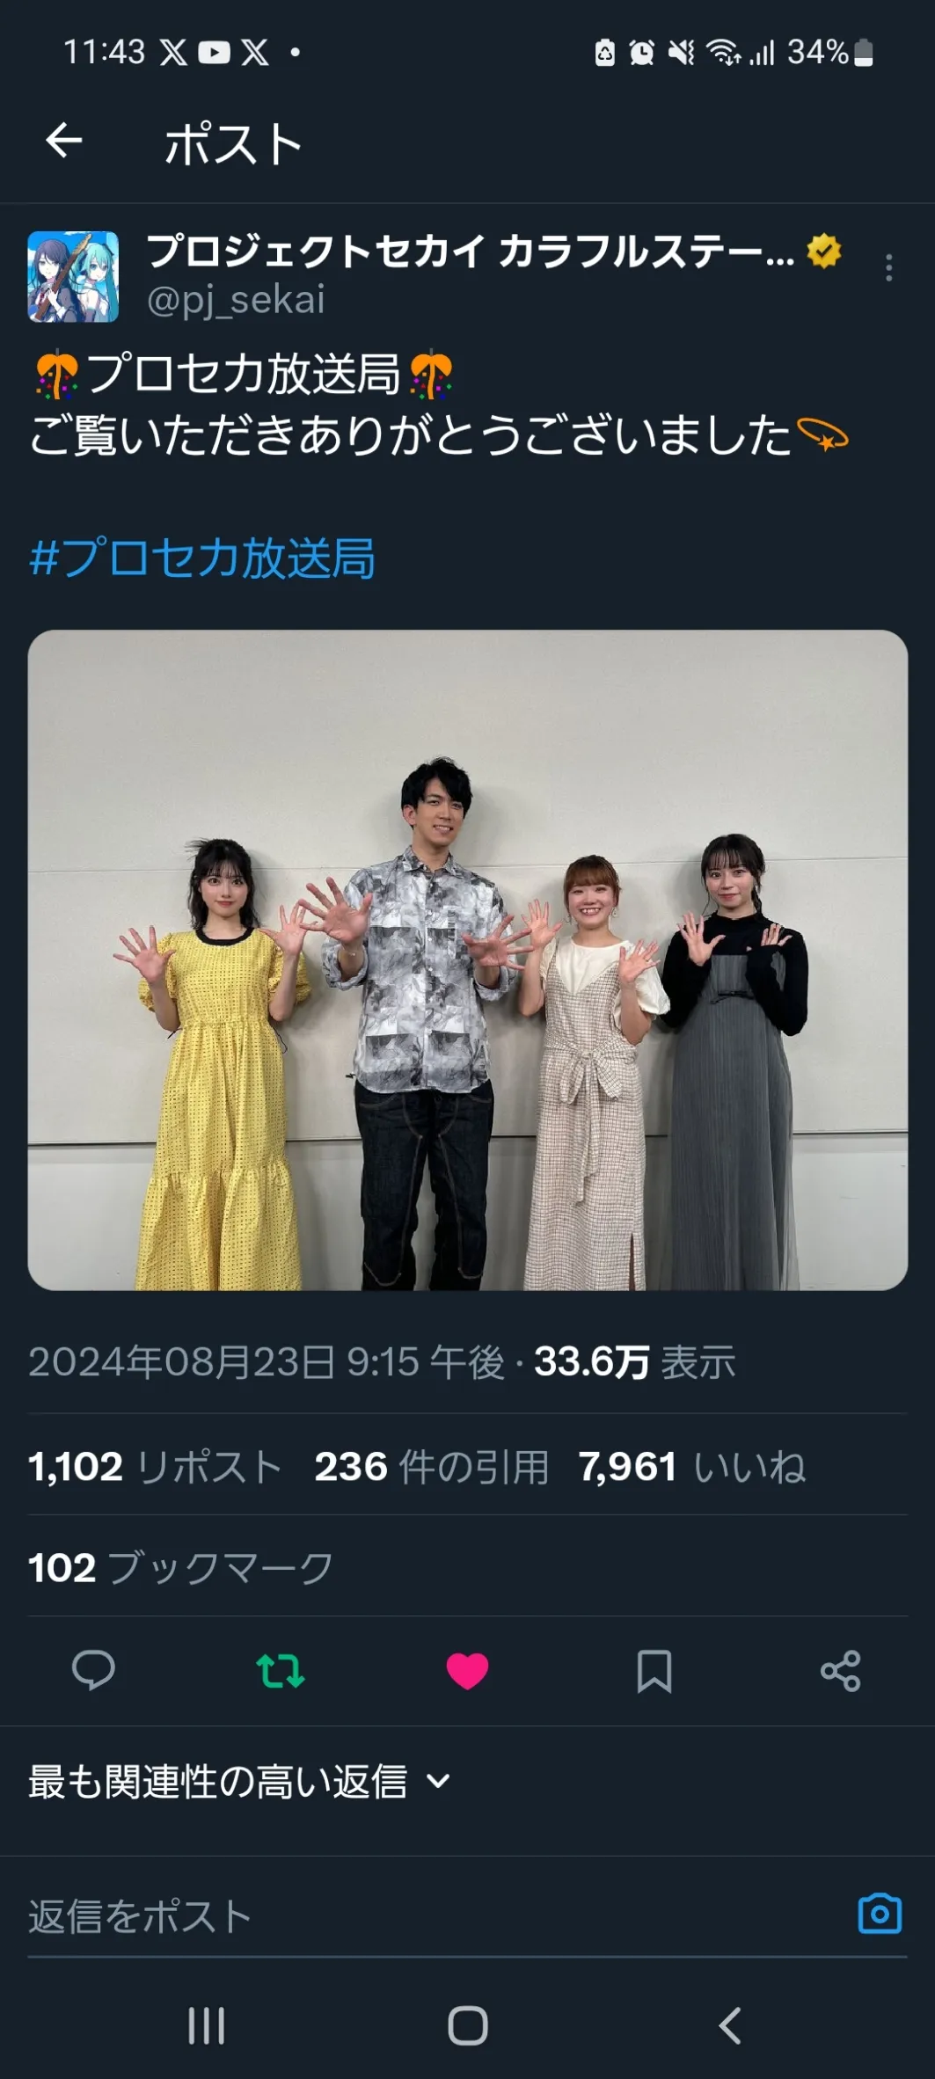Tap the gold verified badge
Viewport: 935px width, 2079px height.
824,251
